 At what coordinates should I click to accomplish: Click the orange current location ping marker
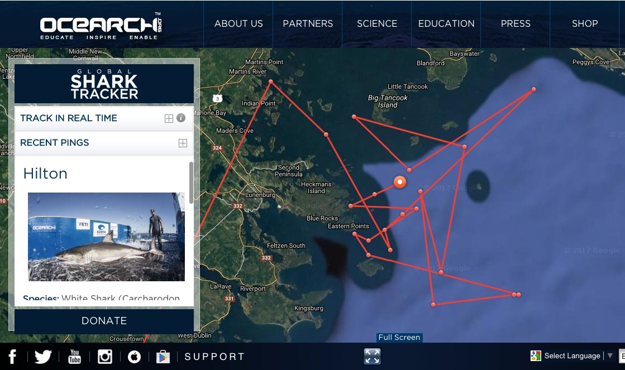pyautogui.click(x=400, y=182)
